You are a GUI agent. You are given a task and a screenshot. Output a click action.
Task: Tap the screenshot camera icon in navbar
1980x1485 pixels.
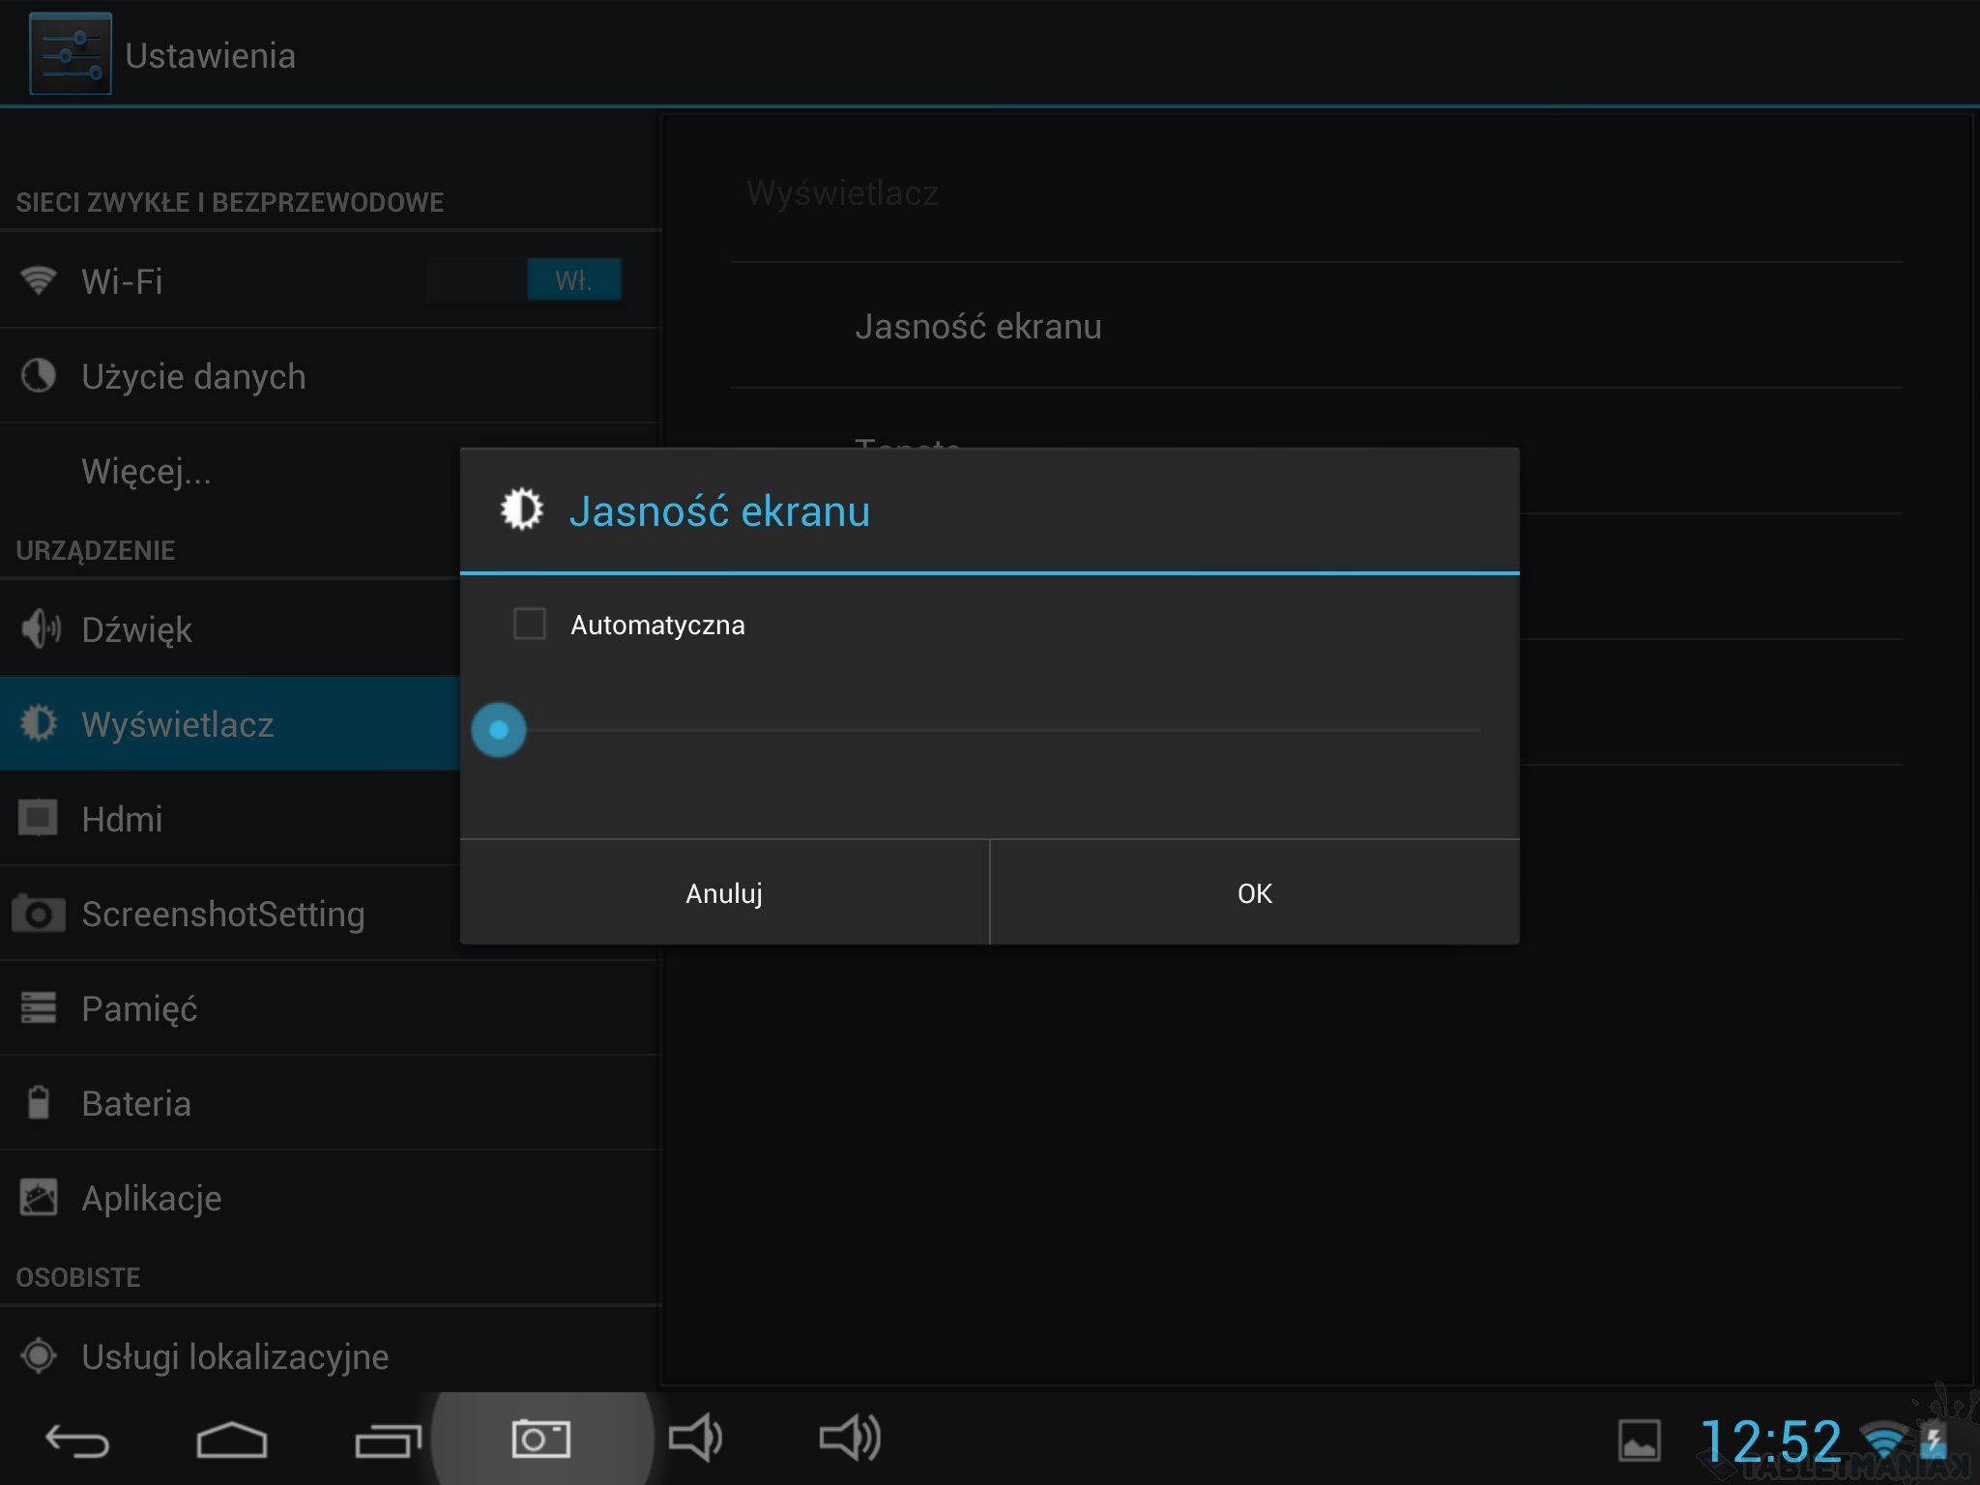pos(540,1440)
